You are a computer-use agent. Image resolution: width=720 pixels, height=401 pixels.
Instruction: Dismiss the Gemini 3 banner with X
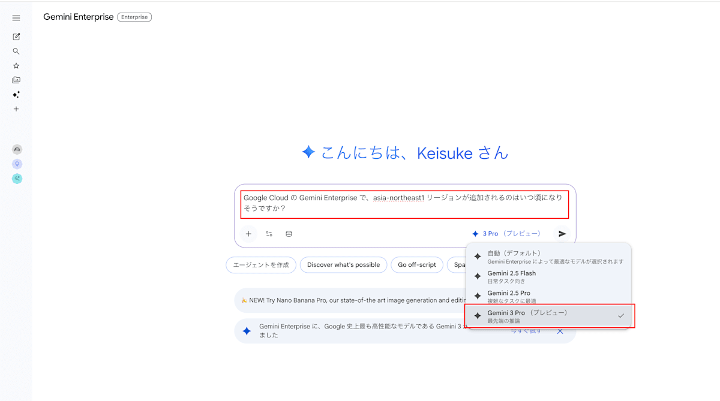click(560, 331)
